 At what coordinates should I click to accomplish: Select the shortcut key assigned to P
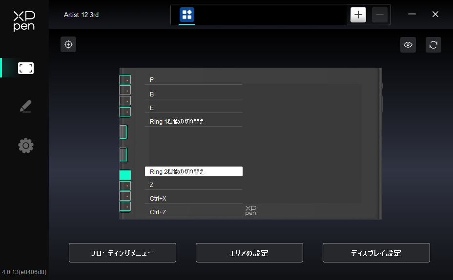point(125,80)
